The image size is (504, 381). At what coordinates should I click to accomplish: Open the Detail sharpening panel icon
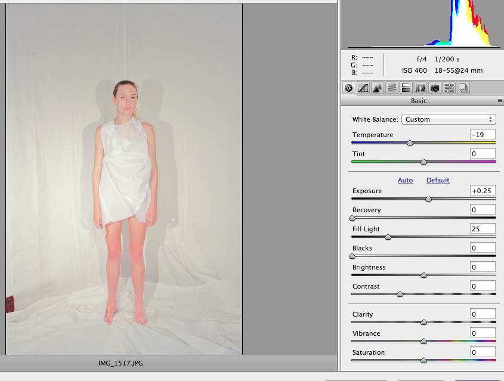tap(378, 88)
